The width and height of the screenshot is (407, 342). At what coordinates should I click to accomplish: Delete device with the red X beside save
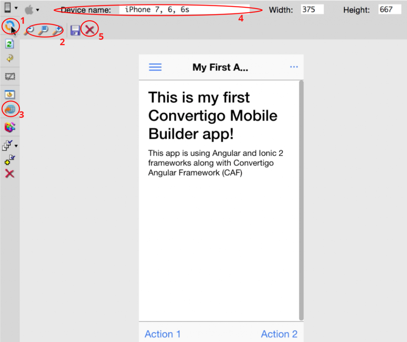(x=90, y=30)
